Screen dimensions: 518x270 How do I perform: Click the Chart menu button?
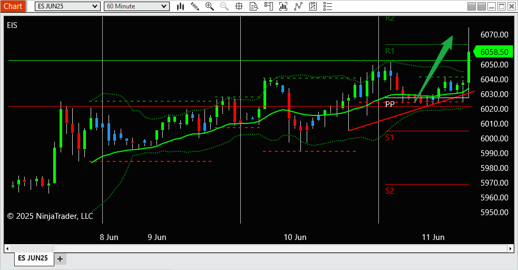click(x=13, y=6)
